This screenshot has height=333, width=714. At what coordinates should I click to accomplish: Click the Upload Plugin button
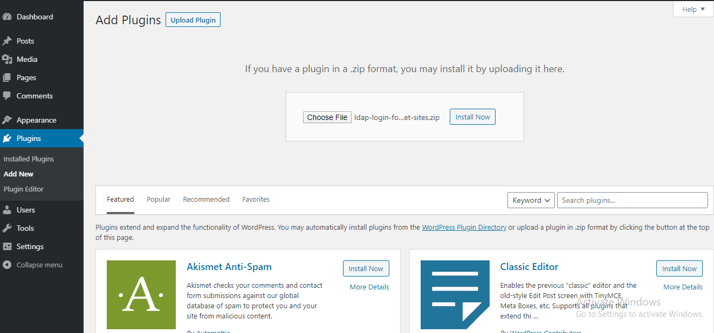coord(193,19)
